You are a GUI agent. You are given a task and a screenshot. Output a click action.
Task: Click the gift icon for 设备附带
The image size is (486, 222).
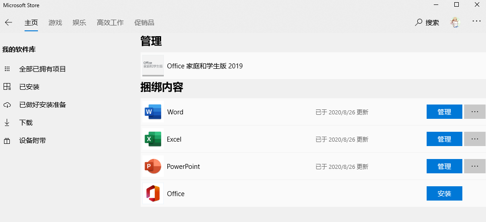tap(7, 141)
